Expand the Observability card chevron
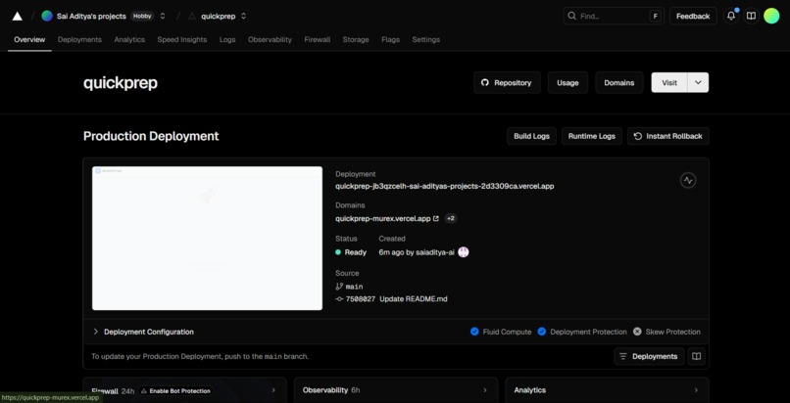 484,390
